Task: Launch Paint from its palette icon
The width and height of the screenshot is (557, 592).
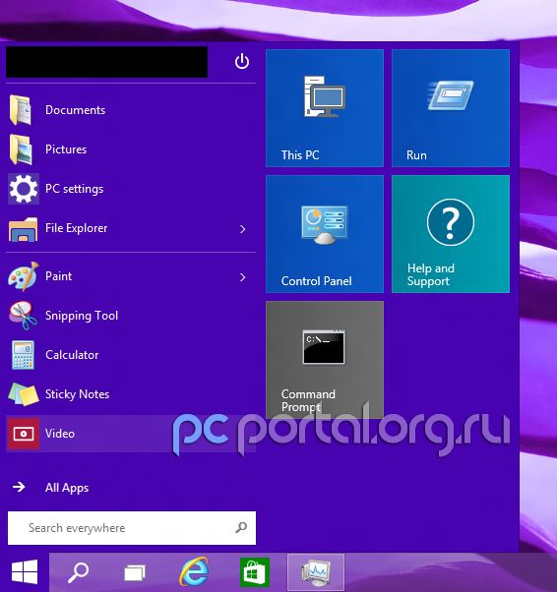Action: (24, 276)
